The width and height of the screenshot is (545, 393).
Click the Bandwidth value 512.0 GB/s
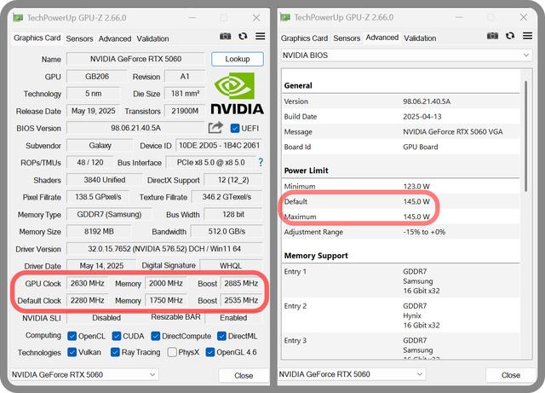[x=227, y=232]
